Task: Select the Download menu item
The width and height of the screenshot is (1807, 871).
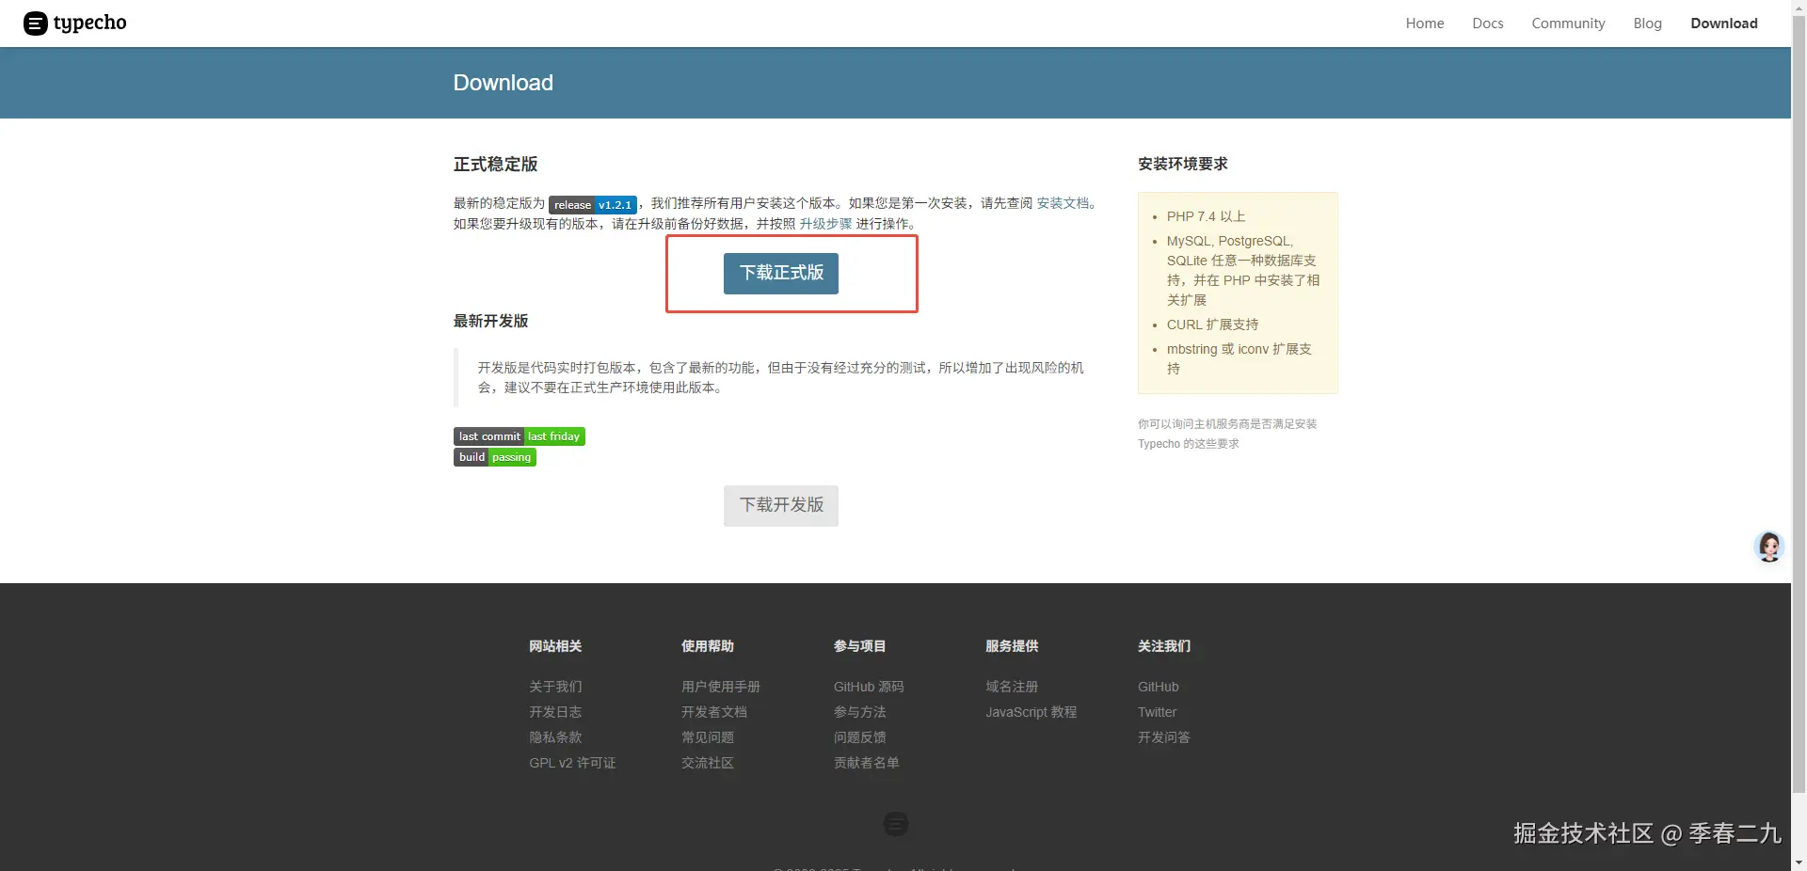Action: [1724, 24]
